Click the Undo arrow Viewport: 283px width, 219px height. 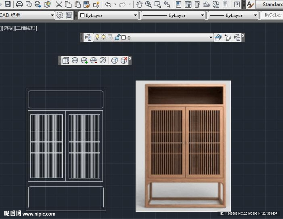108,4
